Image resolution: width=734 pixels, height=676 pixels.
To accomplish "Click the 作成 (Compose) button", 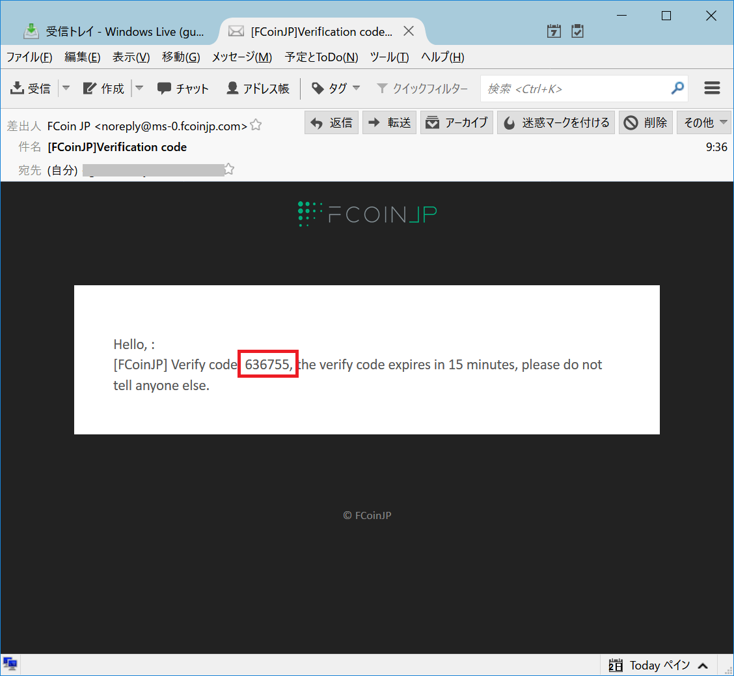I will [x=103, y=88].
